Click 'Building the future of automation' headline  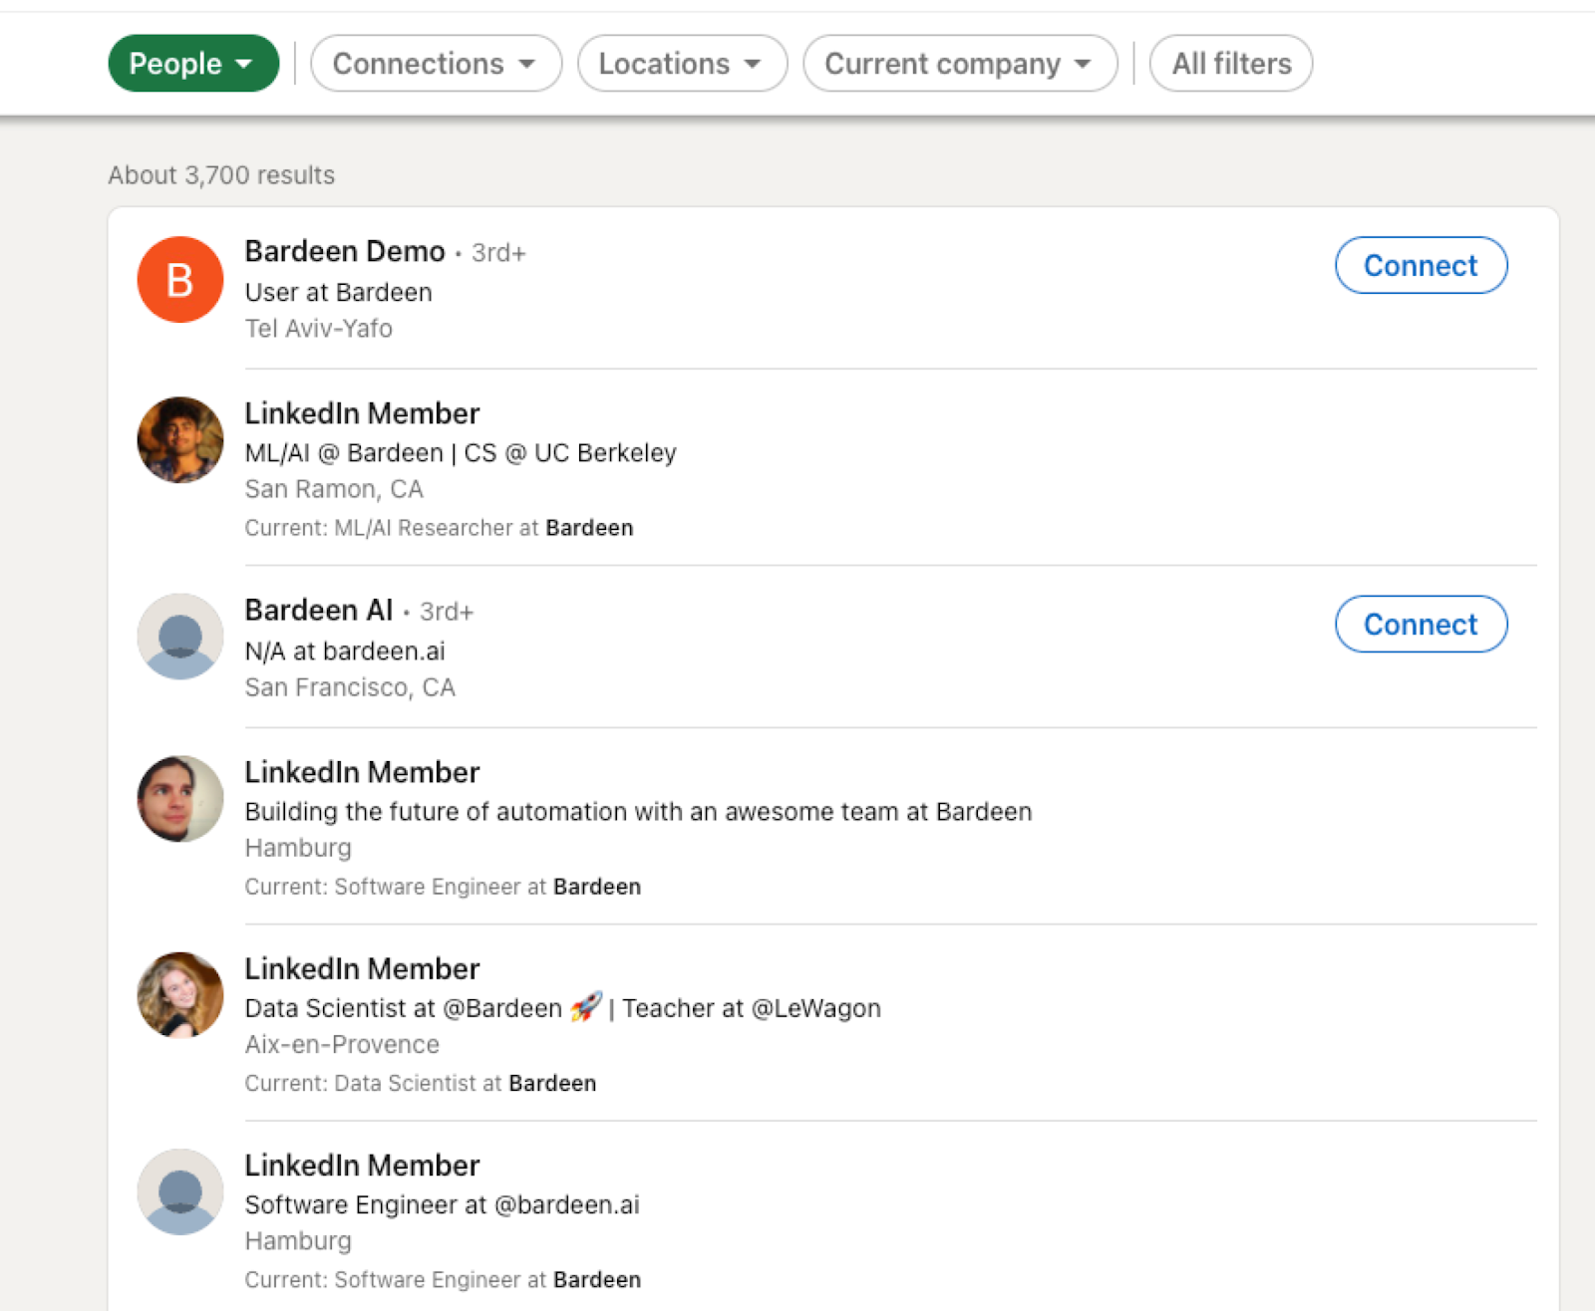[639, 812]
